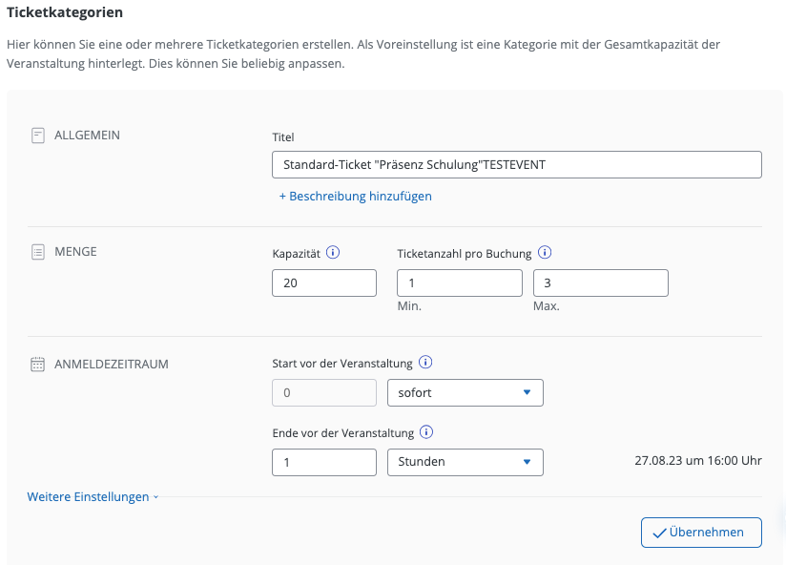The image size is (786, 565).
Task: Click the ANMELDEZEITRAUM calendar icon
Action: (x=38, y=364)
